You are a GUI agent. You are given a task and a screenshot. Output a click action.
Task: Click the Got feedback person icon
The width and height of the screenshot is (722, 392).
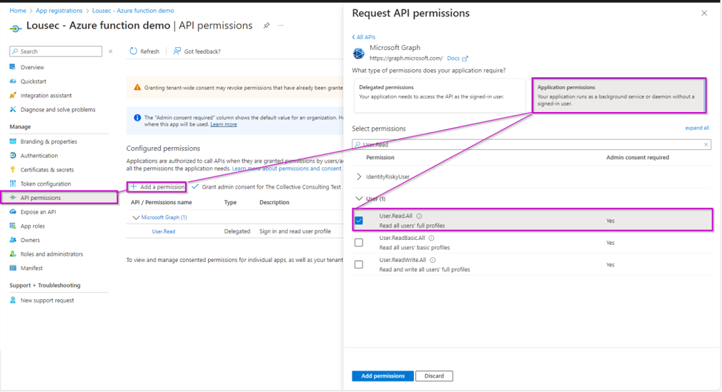(177, 51)
